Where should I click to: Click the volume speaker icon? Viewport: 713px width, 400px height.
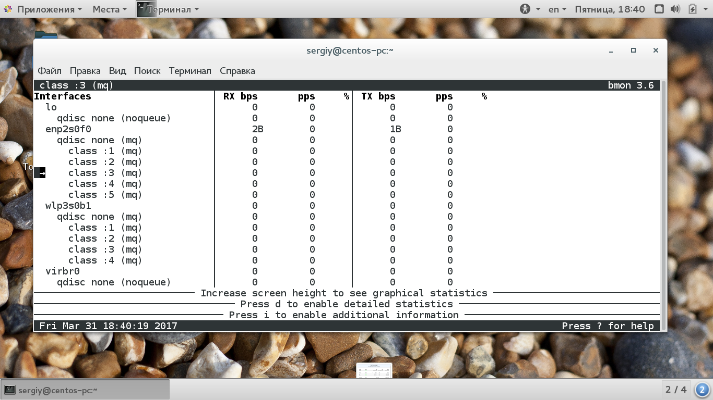pyautogui.click(x=675, y=9)
